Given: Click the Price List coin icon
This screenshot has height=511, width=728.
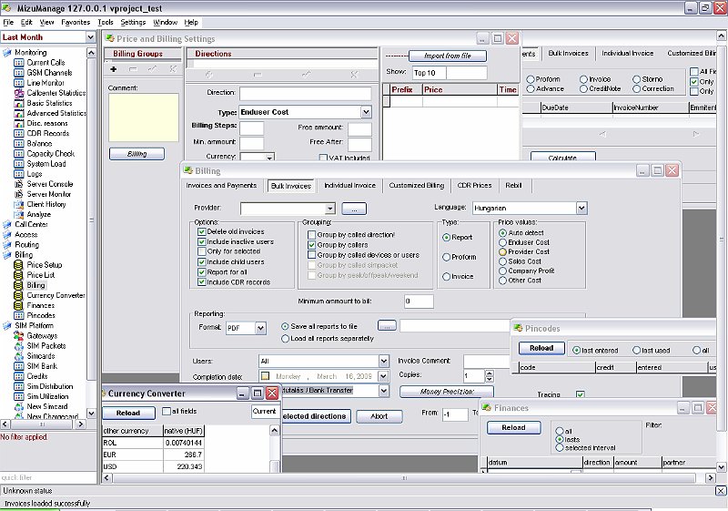Looking at the screenshot, I should (x=18, y=275).
